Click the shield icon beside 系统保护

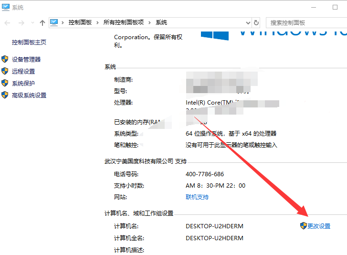5,83
